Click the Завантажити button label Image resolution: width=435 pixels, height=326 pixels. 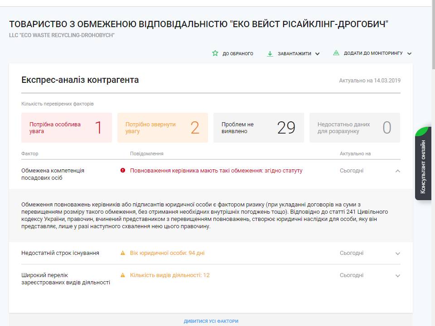tap(295, 53)
